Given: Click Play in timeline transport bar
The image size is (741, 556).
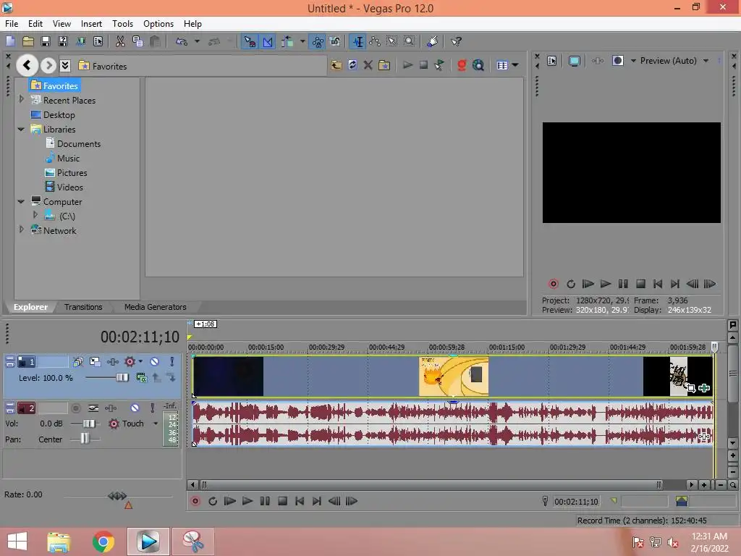Looking at the screenshot, I should pyautogui.click(x=247, y=501).
